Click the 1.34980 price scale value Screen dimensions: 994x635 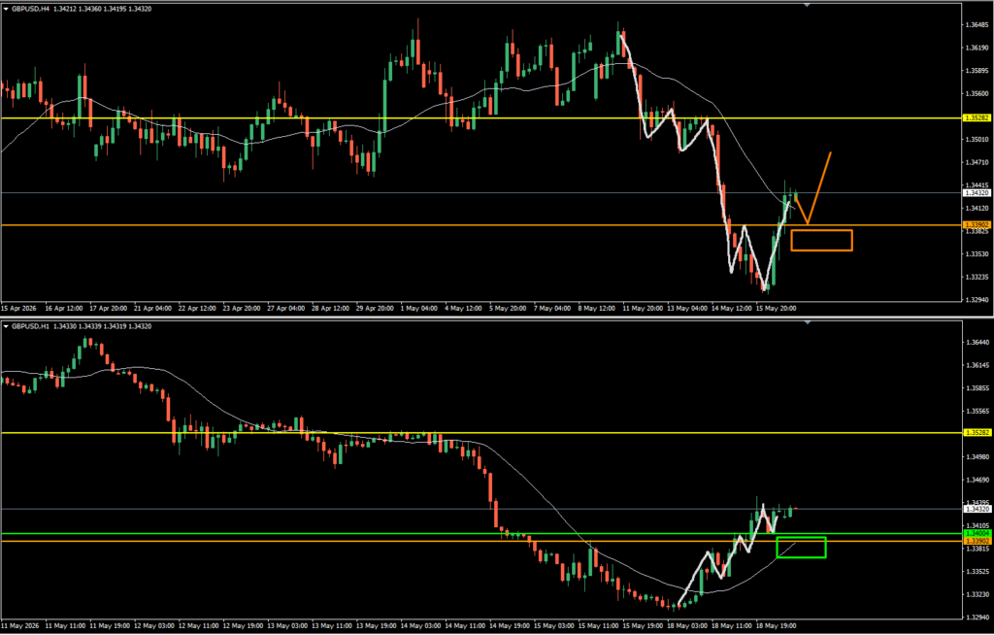click(x=978, y=456)
